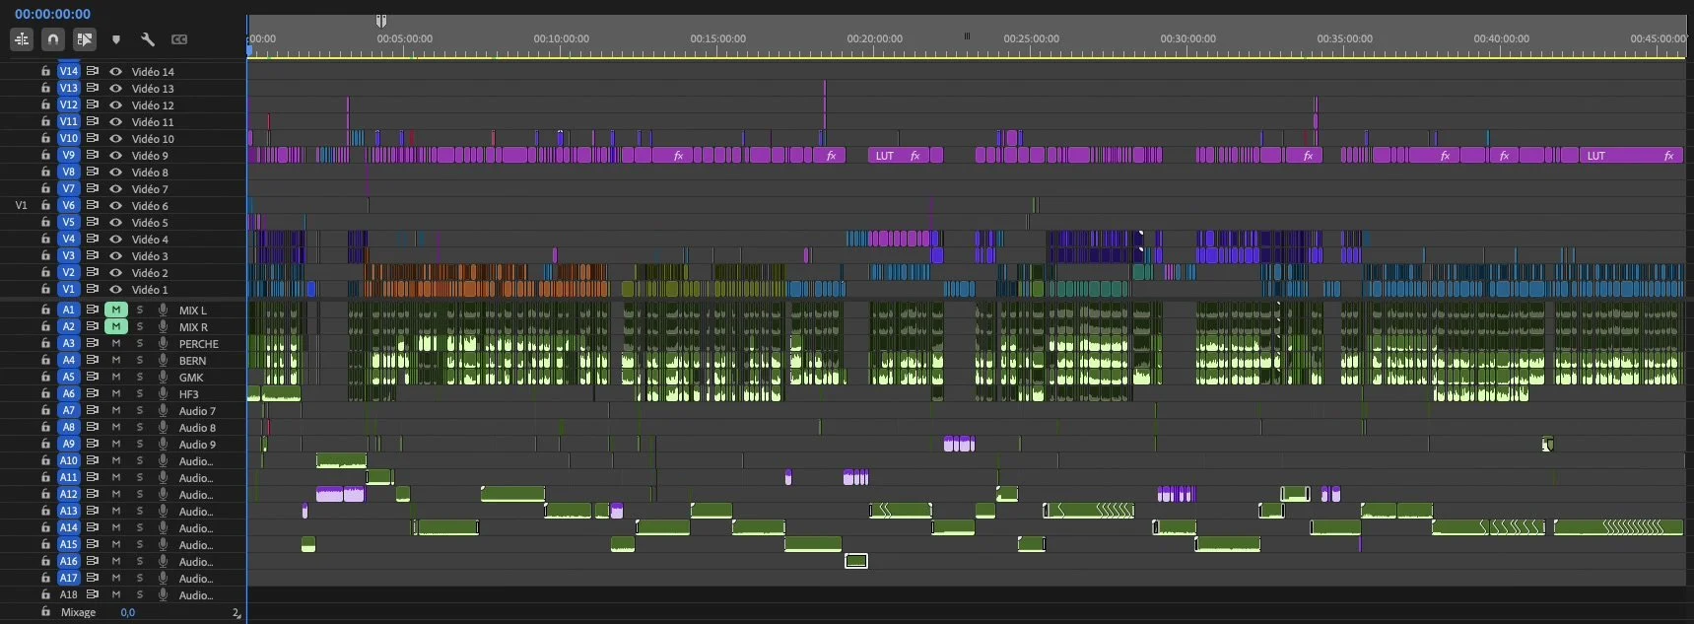Image resolution: width=1694 pixels, height=624 pixels.
Task: Mute the BERN audio track
Action: (x=116, y=360)
